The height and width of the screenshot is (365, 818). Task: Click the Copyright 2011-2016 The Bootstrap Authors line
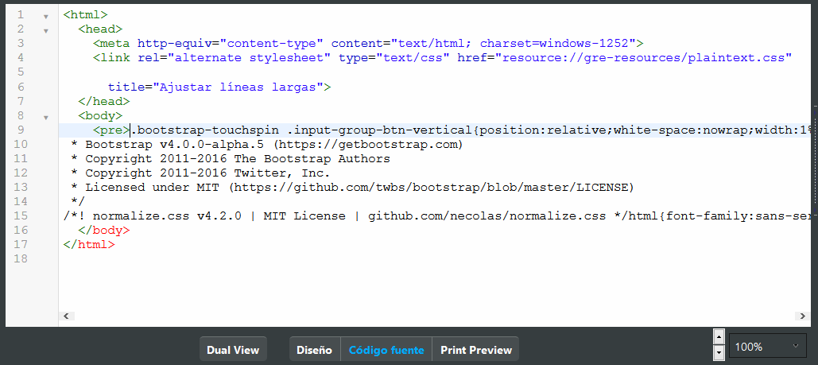230,159
